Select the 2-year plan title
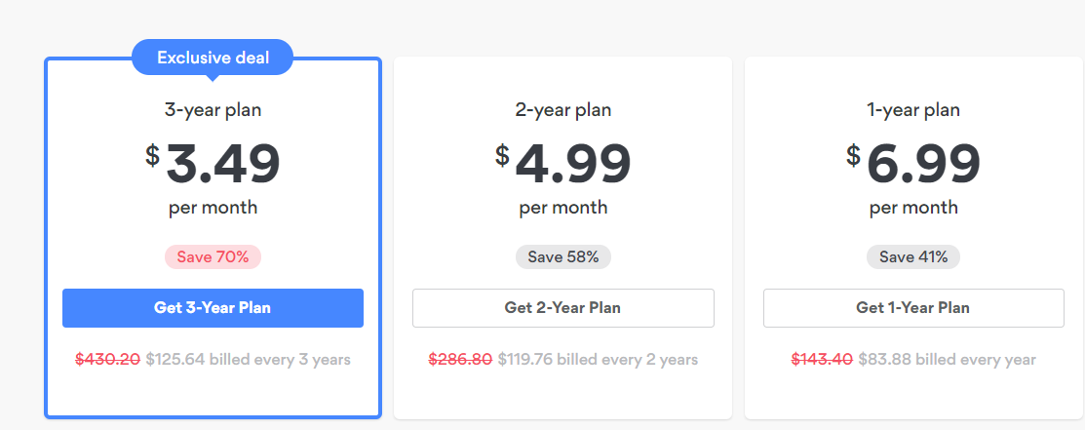 [563, 109]
